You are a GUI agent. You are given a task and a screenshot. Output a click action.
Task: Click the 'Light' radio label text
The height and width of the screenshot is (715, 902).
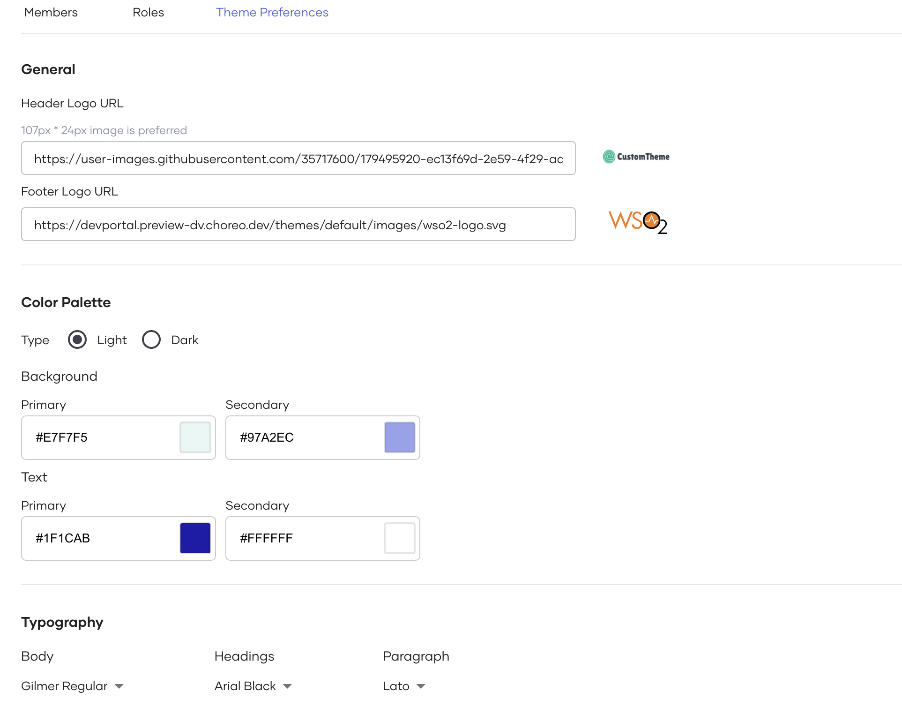tap(112, 340)
